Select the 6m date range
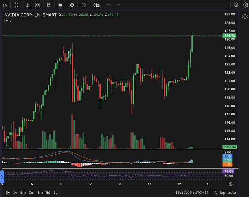 click(x=23, y=193)
